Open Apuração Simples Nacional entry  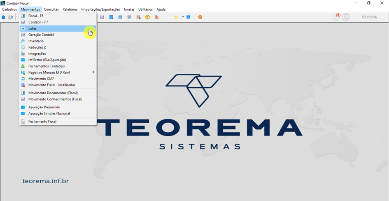[x=58, y=113]
